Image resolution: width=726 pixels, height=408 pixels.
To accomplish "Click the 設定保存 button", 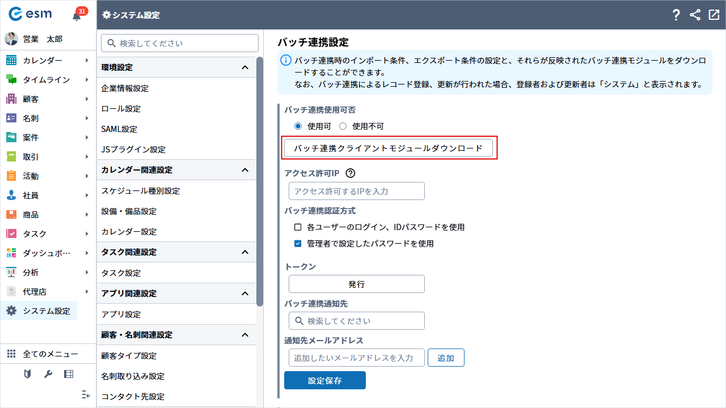I will coord(324,380).
